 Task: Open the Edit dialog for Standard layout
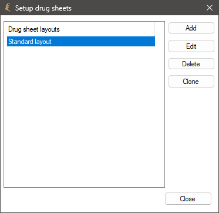191,46
